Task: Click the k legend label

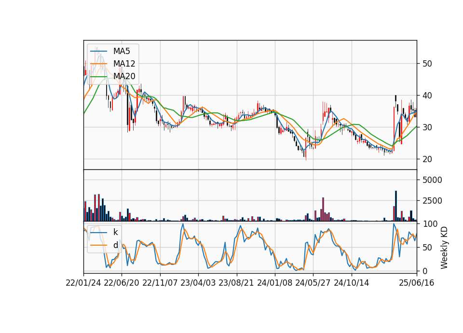Action: tap(115, 232)
